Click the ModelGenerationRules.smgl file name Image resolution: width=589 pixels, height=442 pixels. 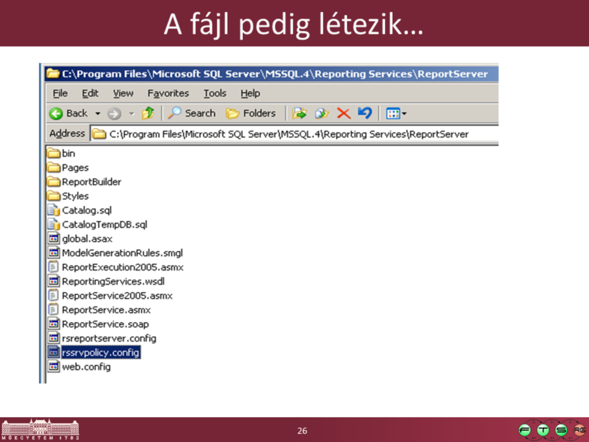pyautogui.click(x=123, y=253)
